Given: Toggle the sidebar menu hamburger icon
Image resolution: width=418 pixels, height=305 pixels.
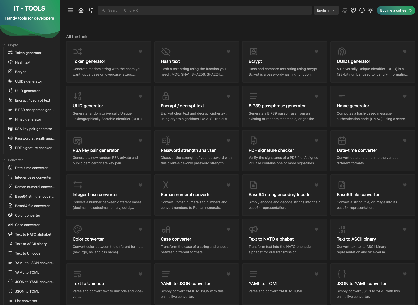Looking at the screenshot, I should click(70, 10).
